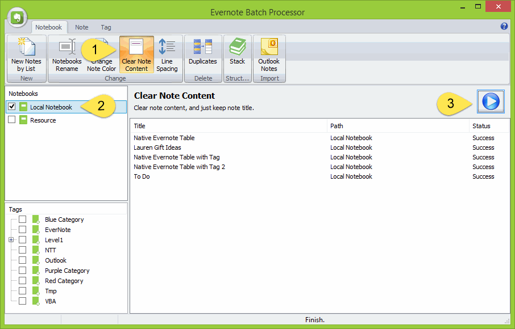Viewport: 515px width, 329px height.
Task: Click the VBA tag icon
Action: point(36,301)
